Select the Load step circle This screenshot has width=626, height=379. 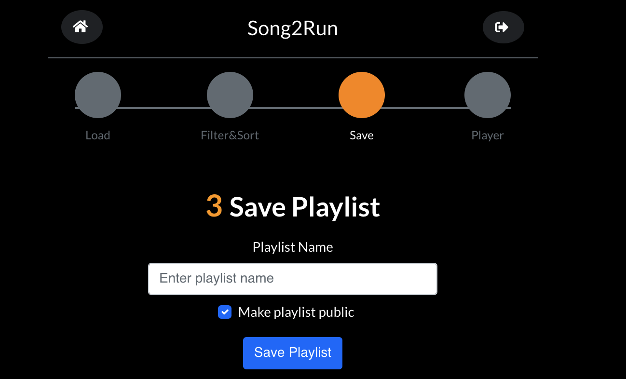coord(97,95)
